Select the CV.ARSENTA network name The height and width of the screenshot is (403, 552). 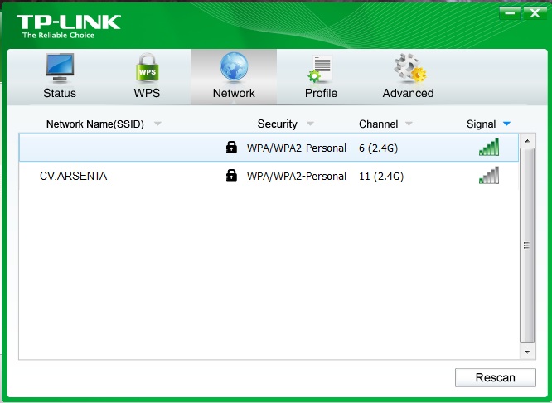[x=73, y=176]
